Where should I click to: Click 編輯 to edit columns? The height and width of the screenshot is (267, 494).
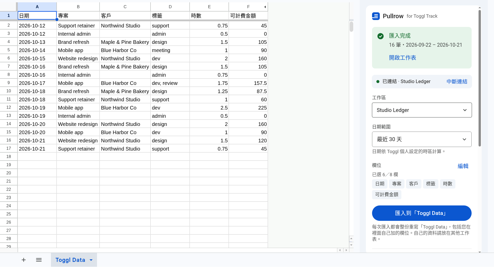pyautogui.click(x=463, y=166)
